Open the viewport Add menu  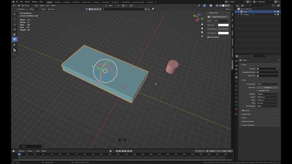(x=47, y=5)
